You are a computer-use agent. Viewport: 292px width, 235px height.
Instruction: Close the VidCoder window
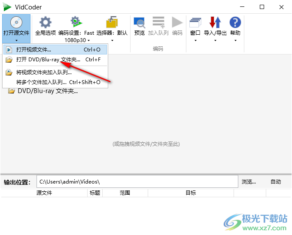click(x=281, y=7)
